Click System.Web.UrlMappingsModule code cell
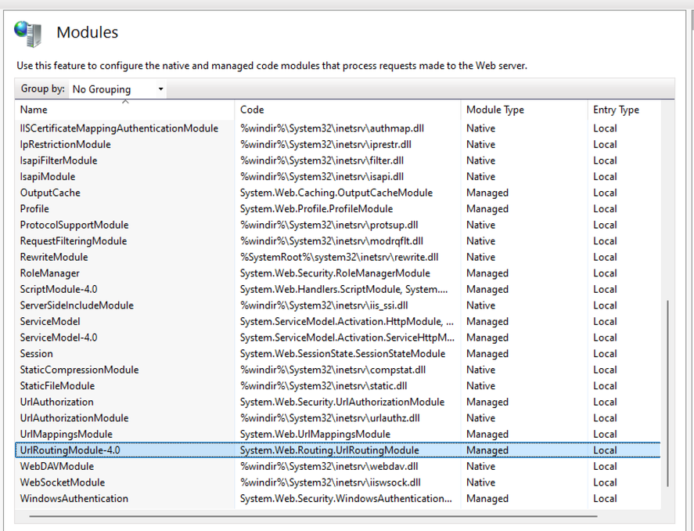694x531 pixels. click(x=315, y=434)
